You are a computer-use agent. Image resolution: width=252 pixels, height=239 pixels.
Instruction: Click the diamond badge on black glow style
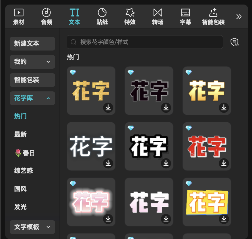click(x=131, y=72)
